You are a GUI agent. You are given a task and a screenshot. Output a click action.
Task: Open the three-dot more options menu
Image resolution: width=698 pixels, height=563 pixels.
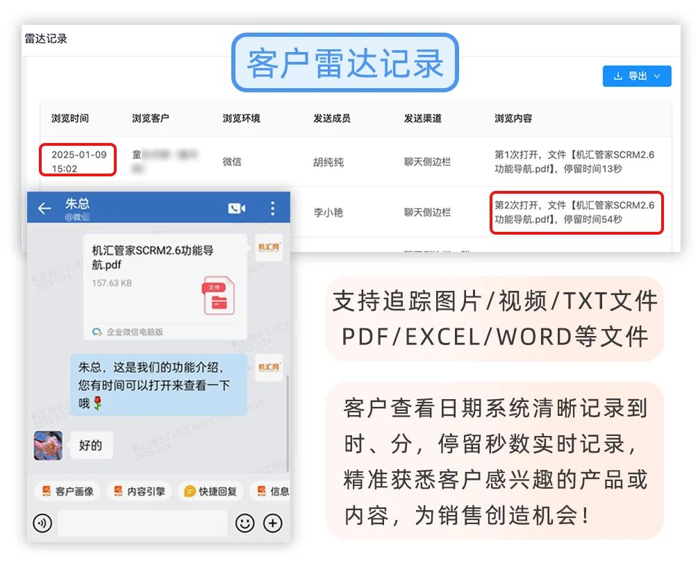click(272, 208)
